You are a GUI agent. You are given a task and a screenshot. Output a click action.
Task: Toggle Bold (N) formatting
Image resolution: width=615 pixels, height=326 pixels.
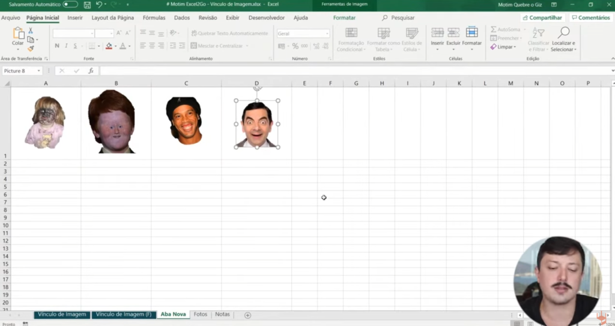[x=57, y=46]
